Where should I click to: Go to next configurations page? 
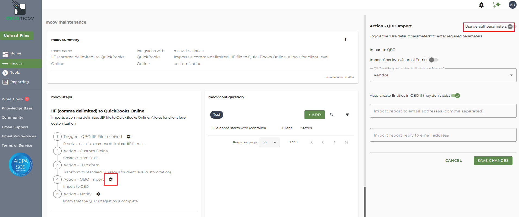point(335,142)
